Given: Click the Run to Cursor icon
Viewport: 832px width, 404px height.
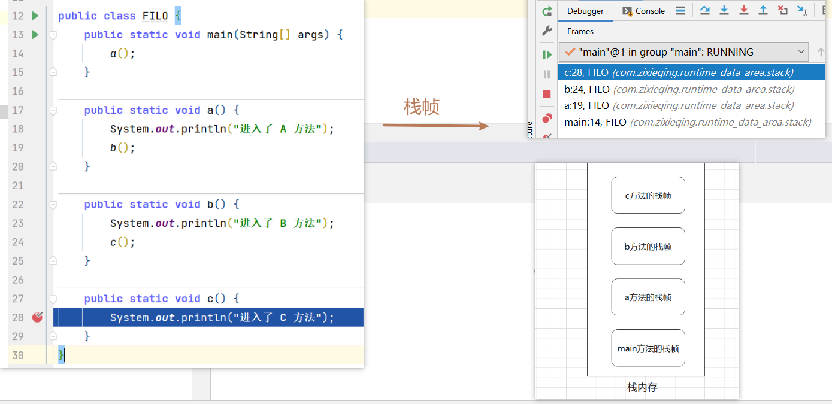Looking at the screenshot, I should pyautogui.click(x=803, y=10).
